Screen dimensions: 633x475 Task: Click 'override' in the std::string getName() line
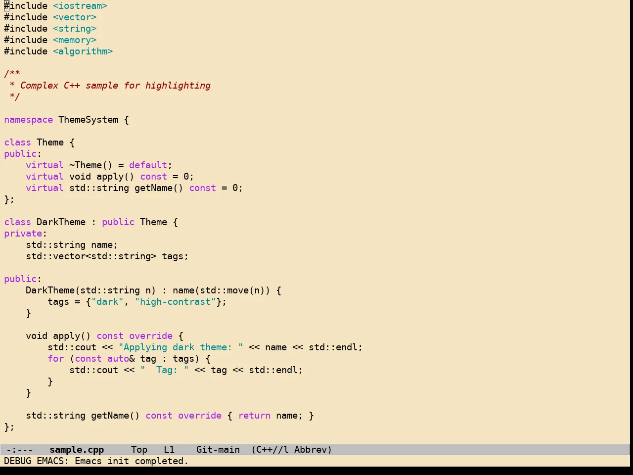200,416
